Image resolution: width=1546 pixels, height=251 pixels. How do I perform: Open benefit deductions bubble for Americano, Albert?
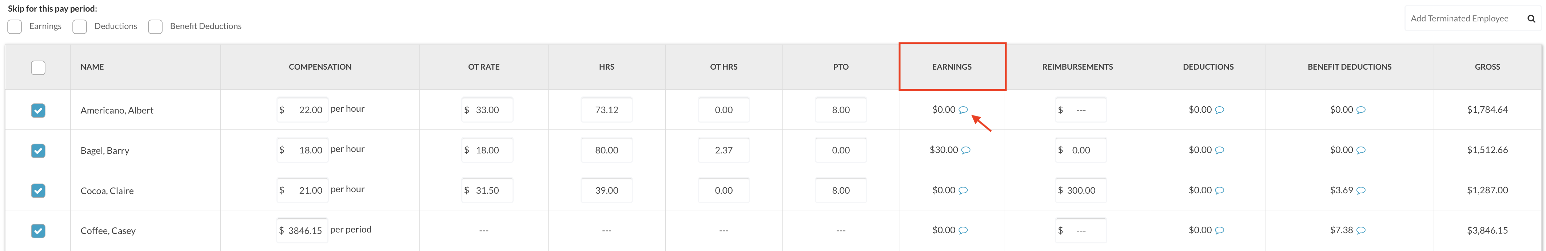tap(1360, 110)
